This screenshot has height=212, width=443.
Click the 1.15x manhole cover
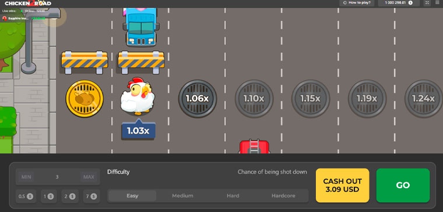pos(311,99)
